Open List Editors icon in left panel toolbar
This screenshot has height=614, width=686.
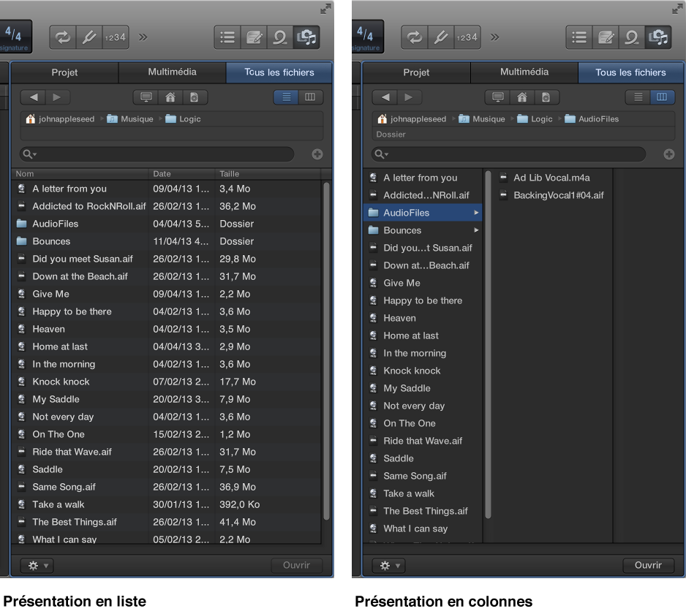(x=227, y=37)
